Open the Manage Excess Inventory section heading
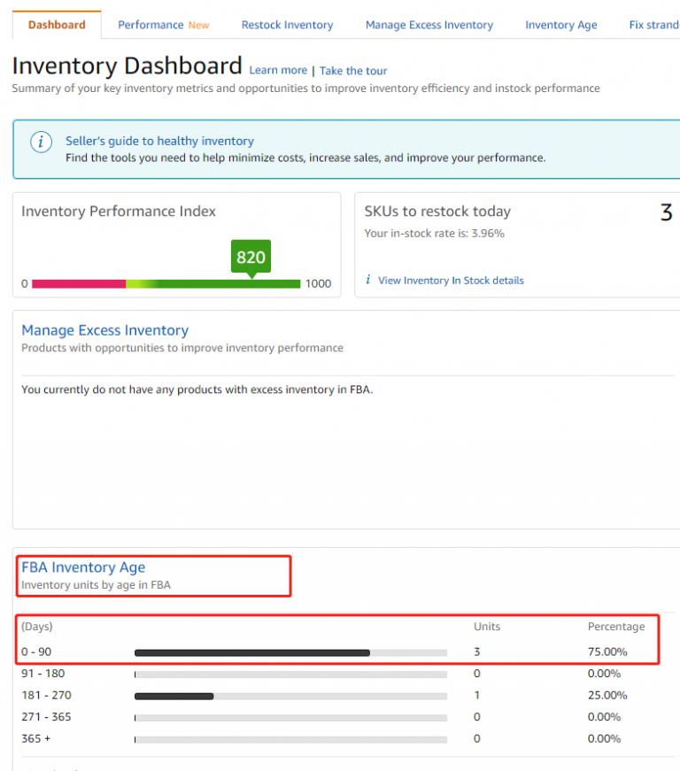Screen dimensions: 680x771 click(x=104, y=329)
